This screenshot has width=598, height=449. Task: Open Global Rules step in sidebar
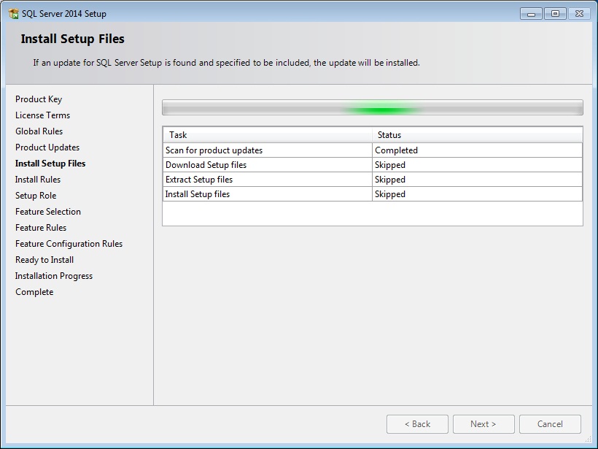39,131
